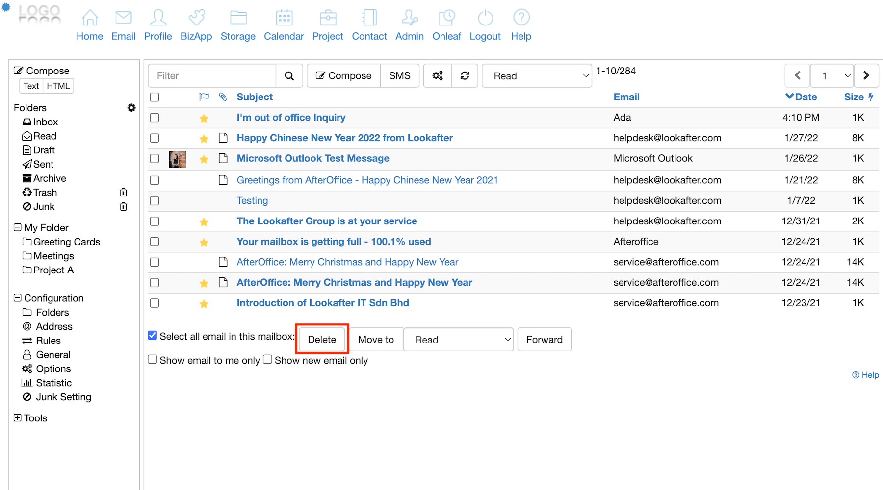This screenshot has height=490, width=883.
Task: Open the Calendar icon in top navigation
Action: coord(284,18)
